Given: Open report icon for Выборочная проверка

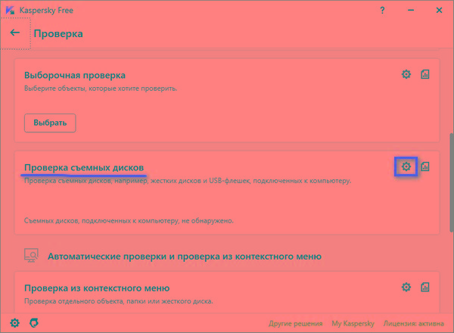Looking at the screenshot, I should pyautogui.click(x=424, y=74).
